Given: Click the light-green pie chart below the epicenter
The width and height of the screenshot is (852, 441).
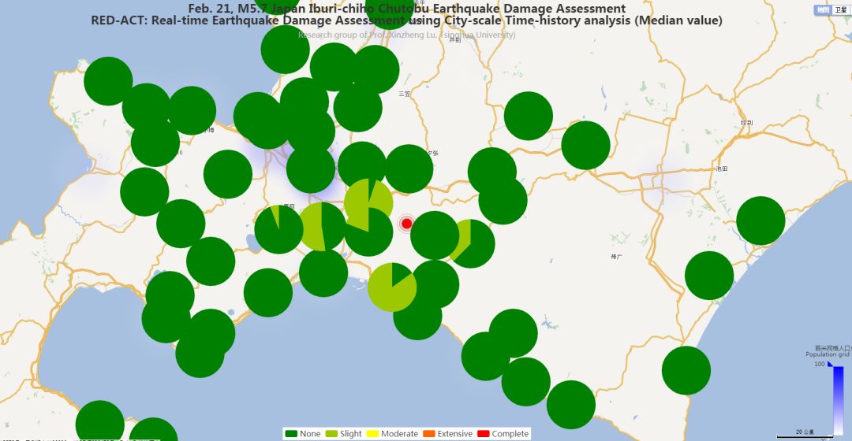Looking at the screenshot, I should pos(392,287).
